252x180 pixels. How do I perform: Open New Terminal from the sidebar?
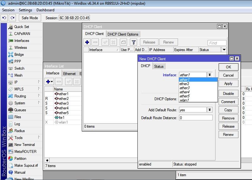click(x=25, y=145)
